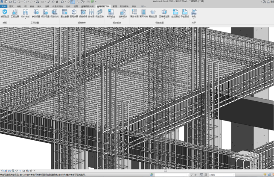Image resolution: width=274 pixels, height=177 pixels.
Task: Click the 参数设置 ribbon icon
Action: [35, 13]
